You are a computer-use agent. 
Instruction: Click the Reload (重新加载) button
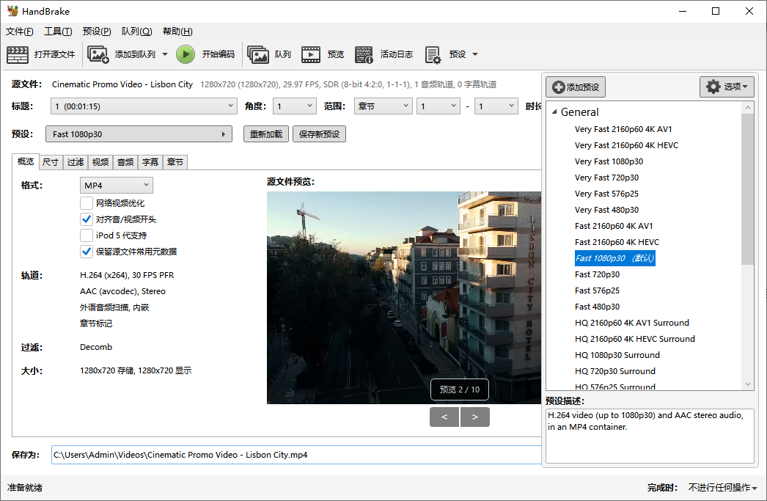coord(266,134)
